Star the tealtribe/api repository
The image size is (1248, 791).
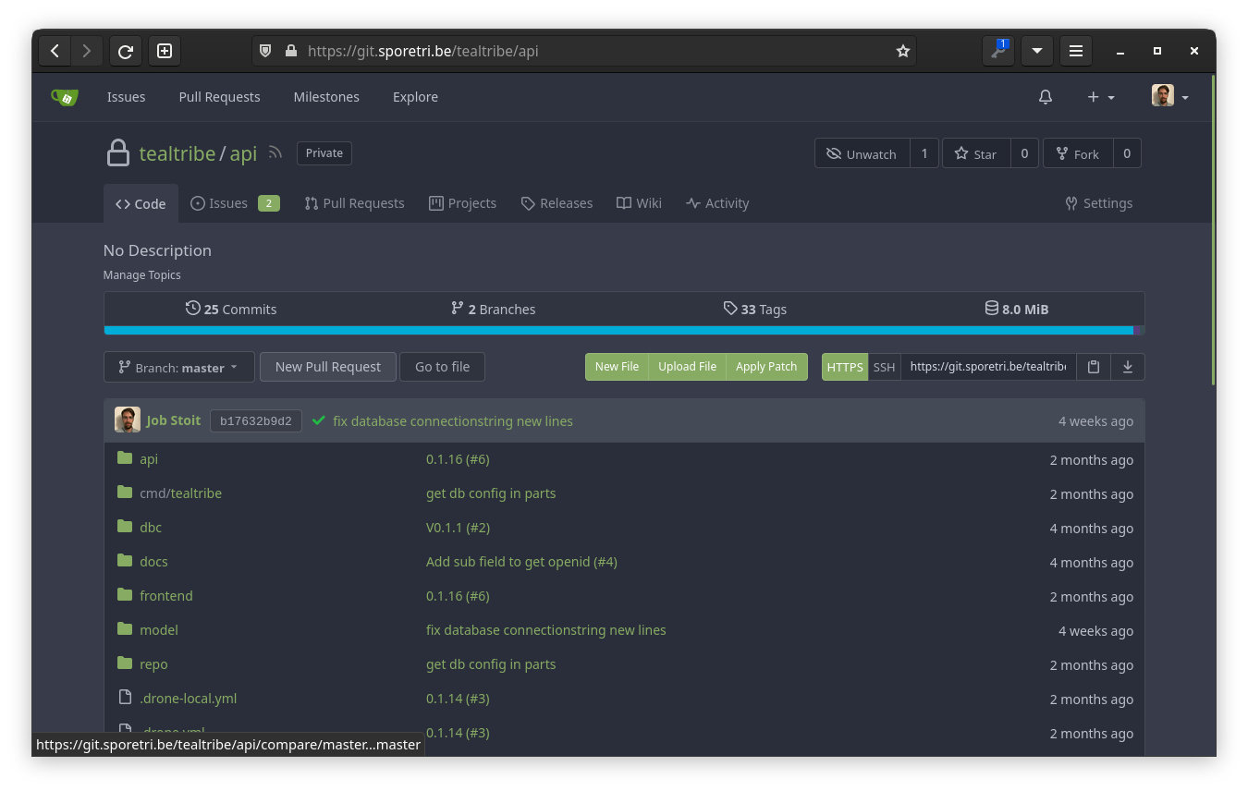[x=976, y=153]
